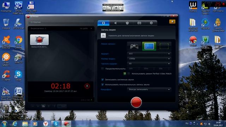Screen dimensions: 226x127
Task: Toggle Perfect Video Match mode checkbox
Action: click(x=129, y=74)
